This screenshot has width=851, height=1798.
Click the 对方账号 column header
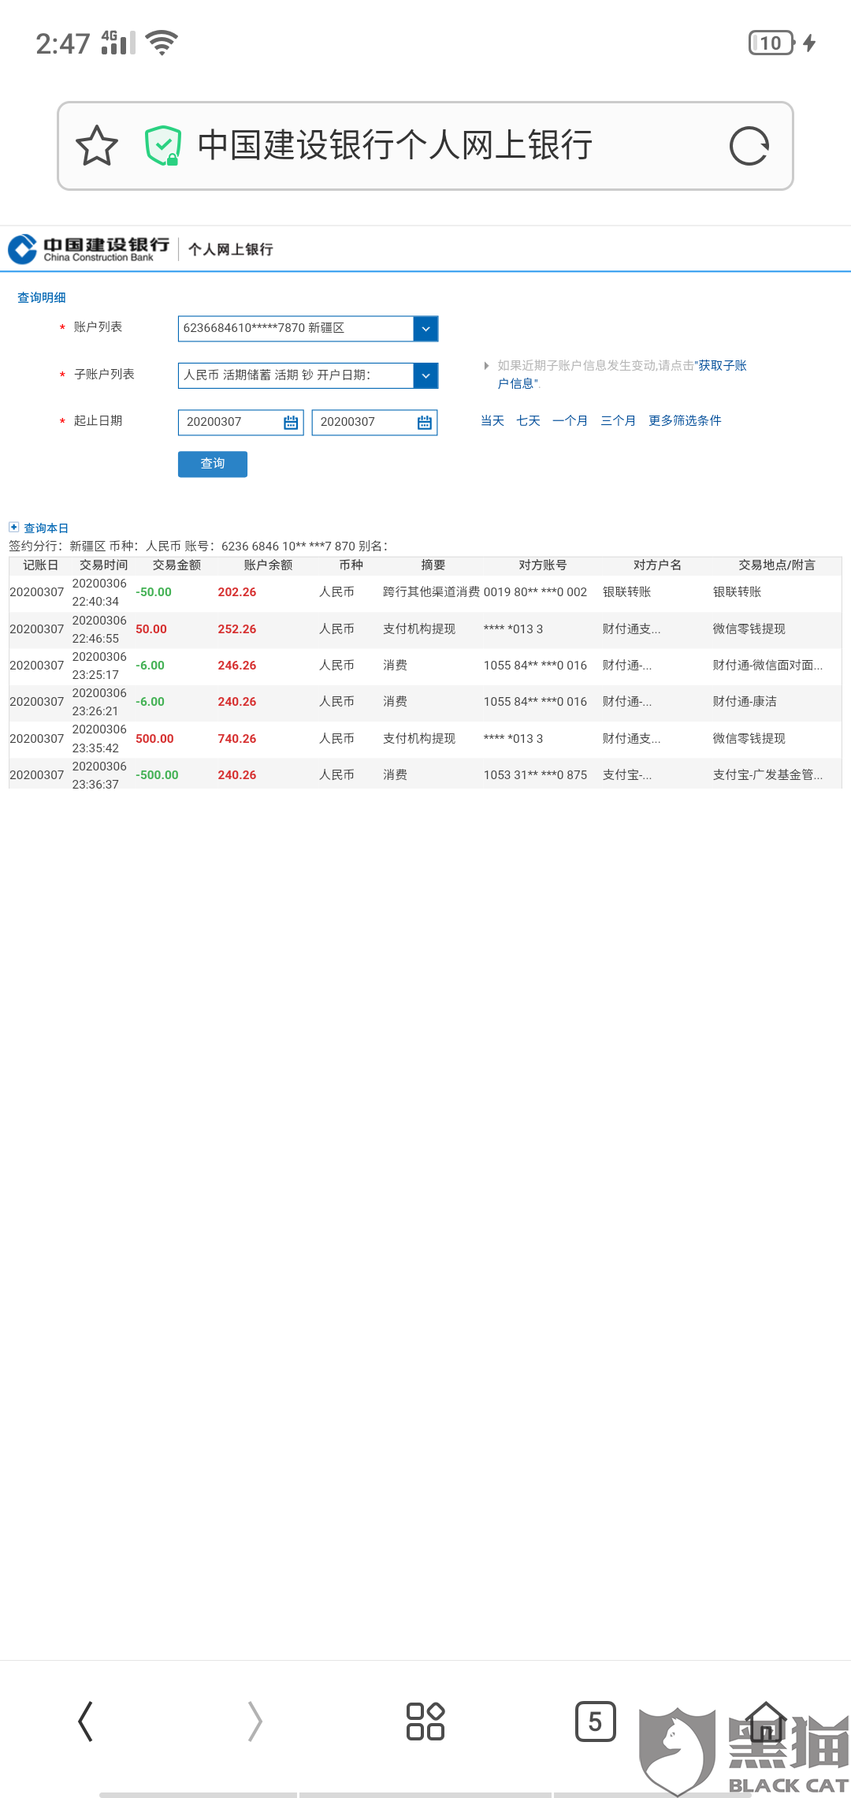542,565
